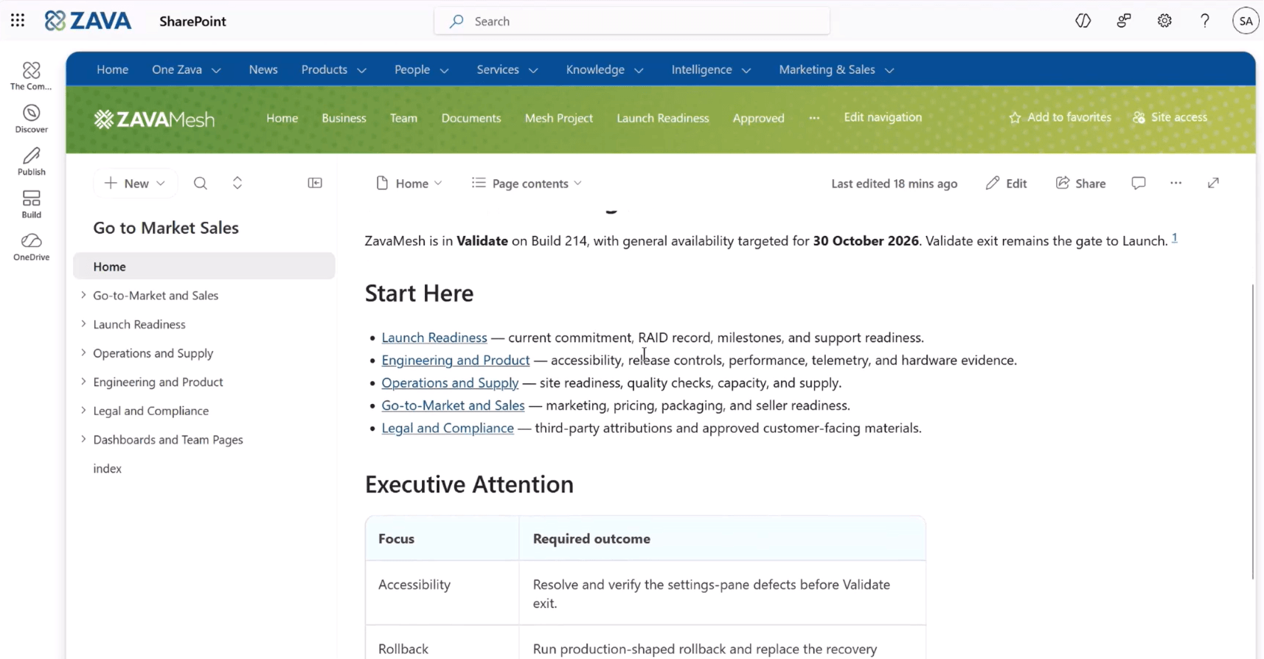The width and height of the screenshot is (1264, 659).
Task: Click the people network icon in header
Action: (x=1124, y=21)
